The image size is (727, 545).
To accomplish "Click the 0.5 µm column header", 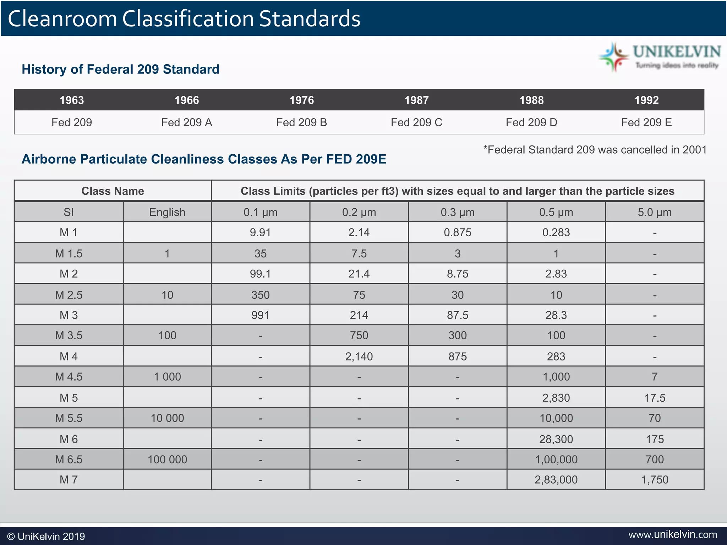I will [556, 212].
